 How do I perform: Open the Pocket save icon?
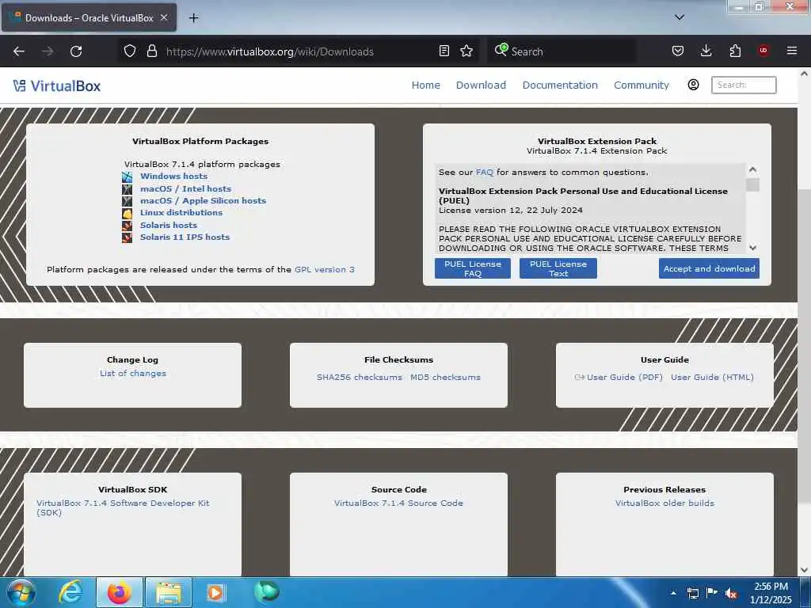(678, 51)
